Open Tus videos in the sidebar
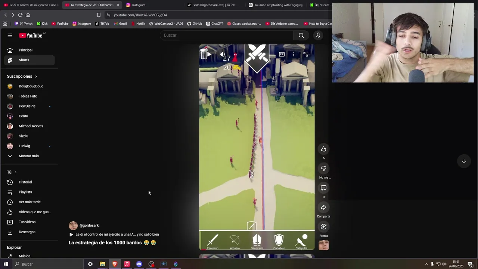Screen dimensions: 478x269 29,222
